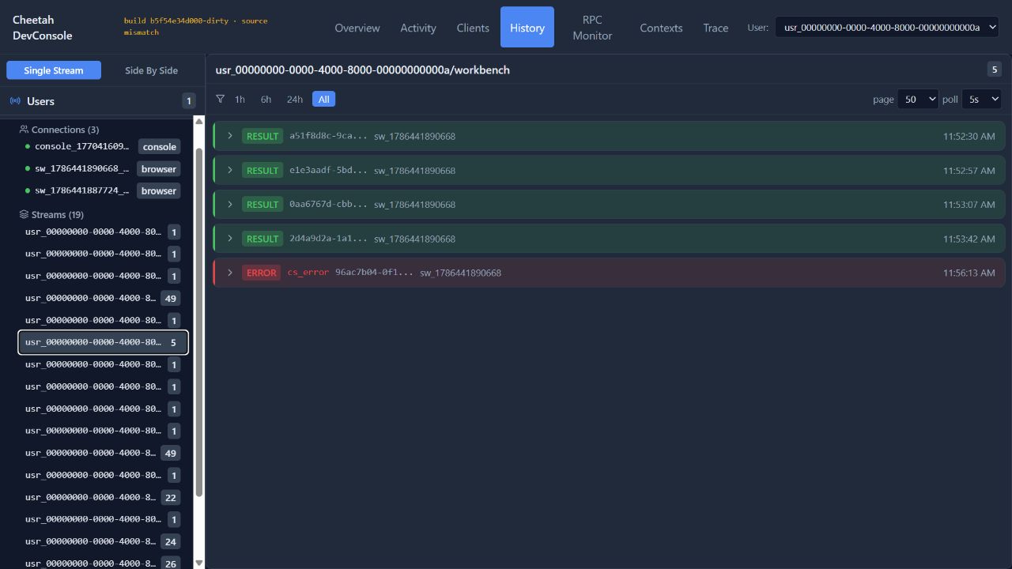Select the stream with count 22
Viewport: 1012px width, 569px height.
[103, 497]
